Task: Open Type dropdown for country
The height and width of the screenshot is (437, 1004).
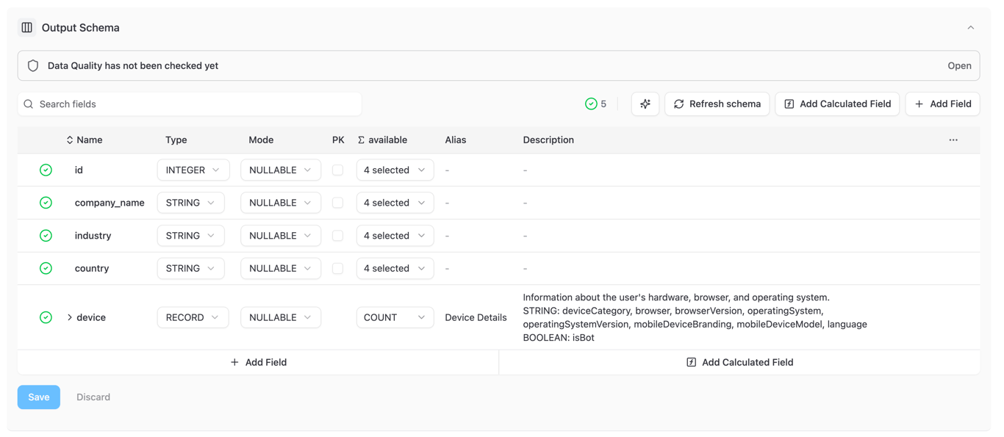Action: click(191, 268)
